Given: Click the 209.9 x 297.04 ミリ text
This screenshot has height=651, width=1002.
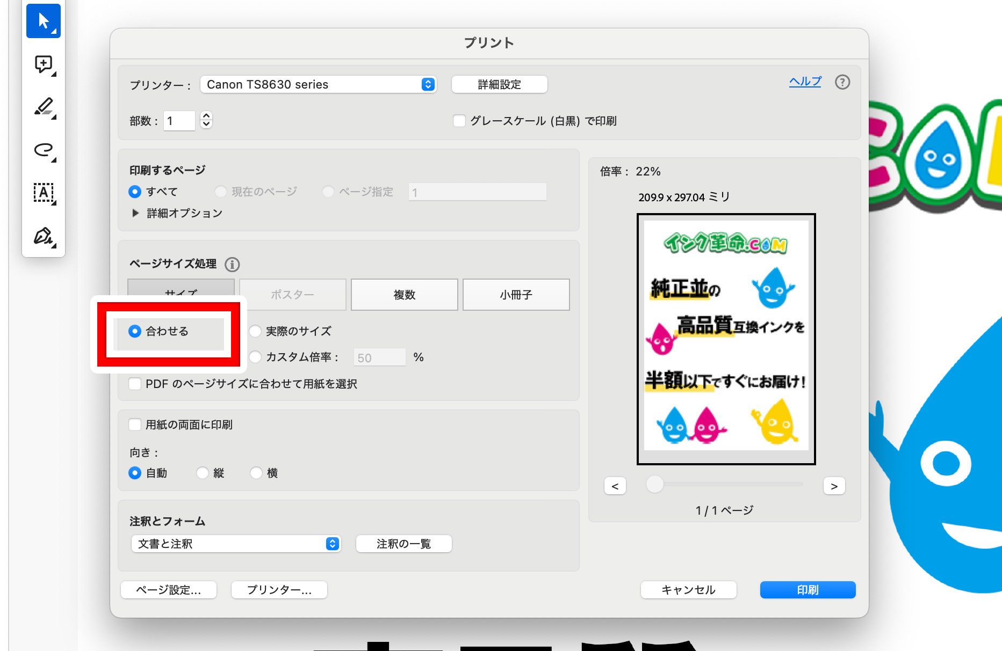Looking at the screenshot, I should 684,197.
